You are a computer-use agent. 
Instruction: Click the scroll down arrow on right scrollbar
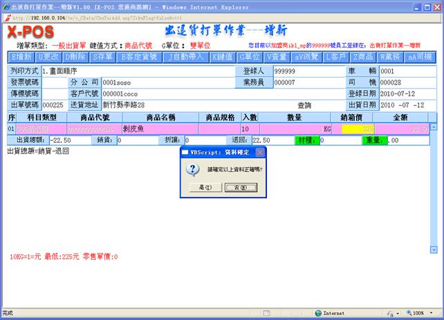pyautogui.click(x=434, y=249)
